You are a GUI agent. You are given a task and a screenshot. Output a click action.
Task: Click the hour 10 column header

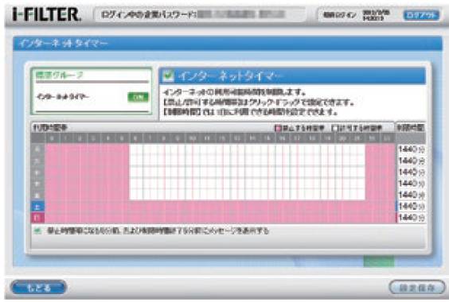tap(192, 138)
